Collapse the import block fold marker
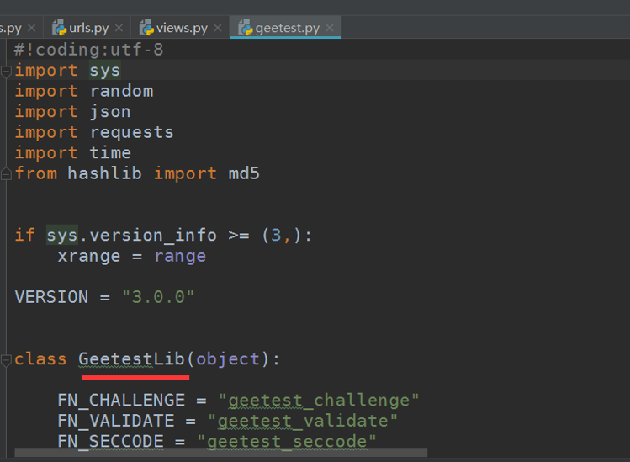The width and height of the screenshot is (630, 462). [6, 72]
